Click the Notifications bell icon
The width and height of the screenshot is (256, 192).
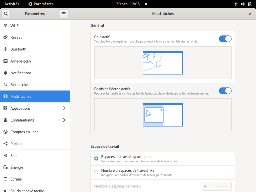5,73
